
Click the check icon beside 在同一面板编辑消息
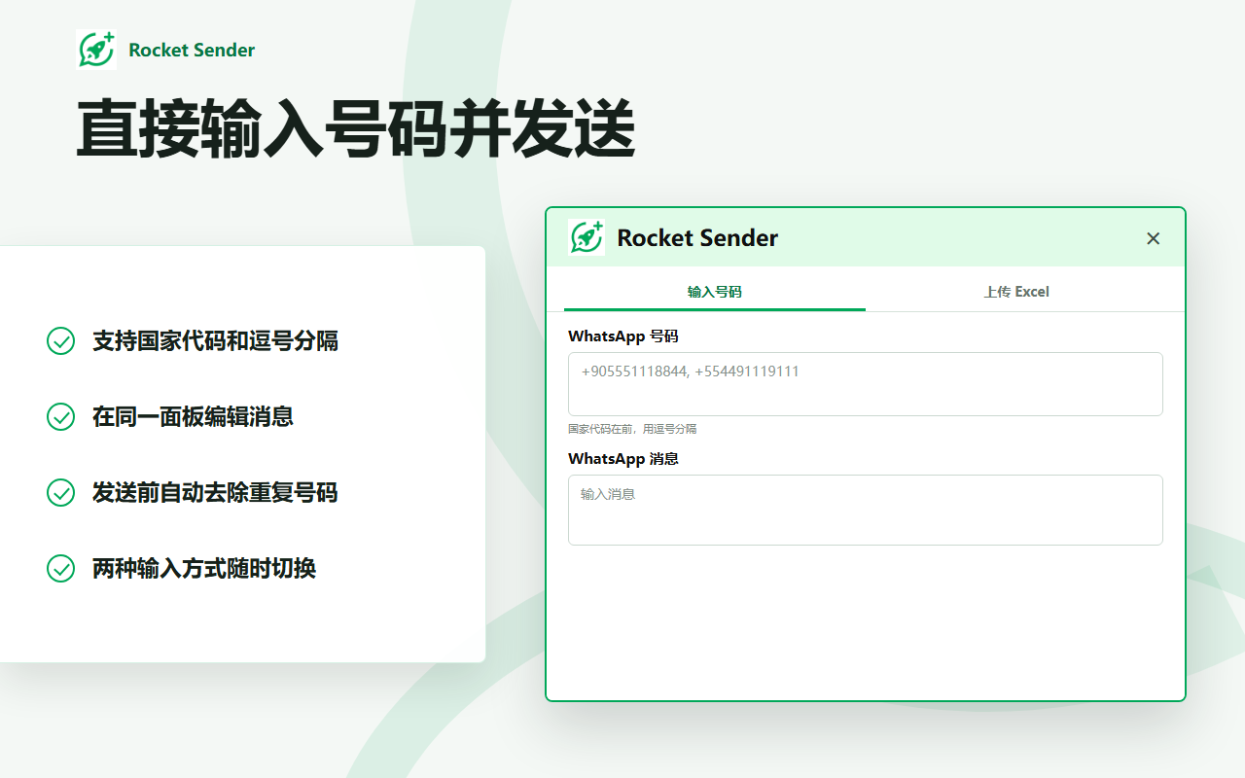pos(61,417)
